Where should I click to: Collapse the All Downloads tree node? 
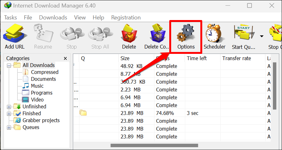click(x=9, y=65)
